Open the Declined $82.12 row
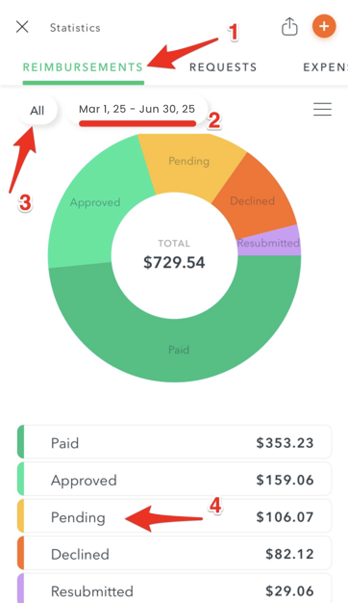 point(174,554)
